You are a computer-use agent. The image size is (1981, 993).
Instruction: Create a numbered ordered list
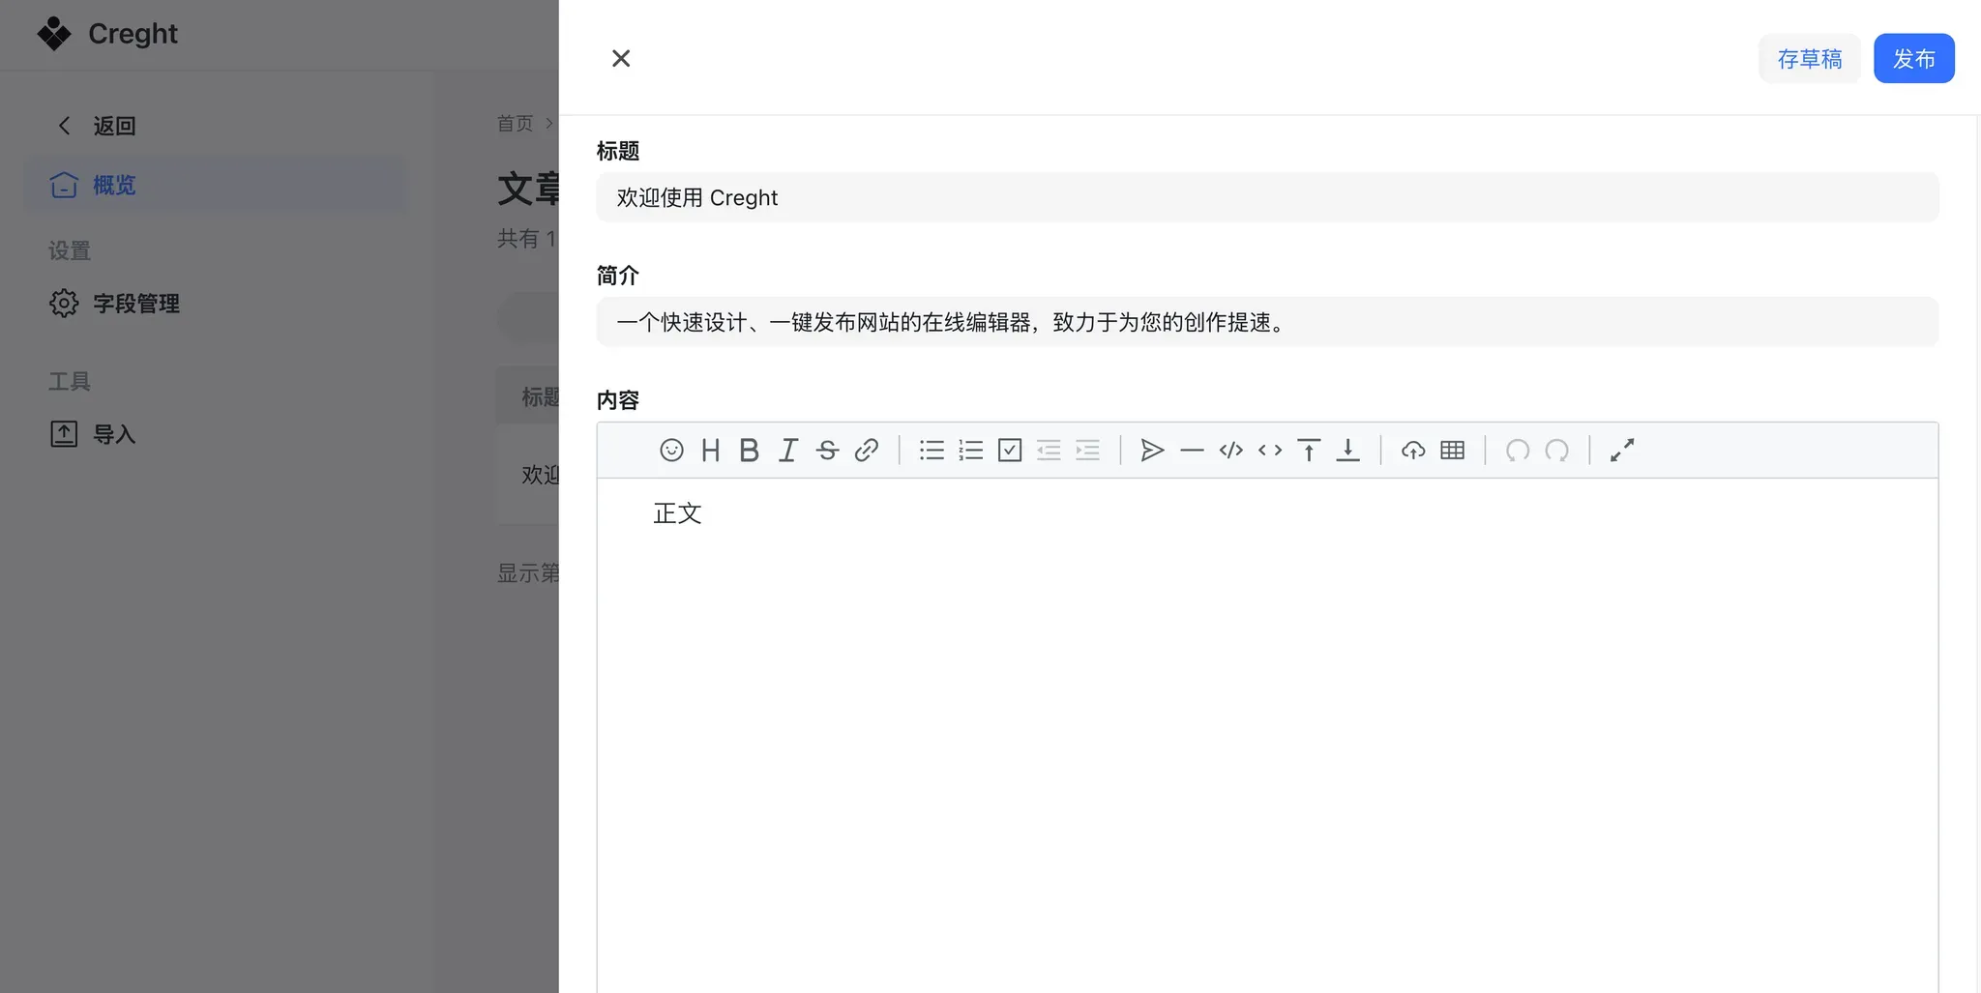coord(970,450)
